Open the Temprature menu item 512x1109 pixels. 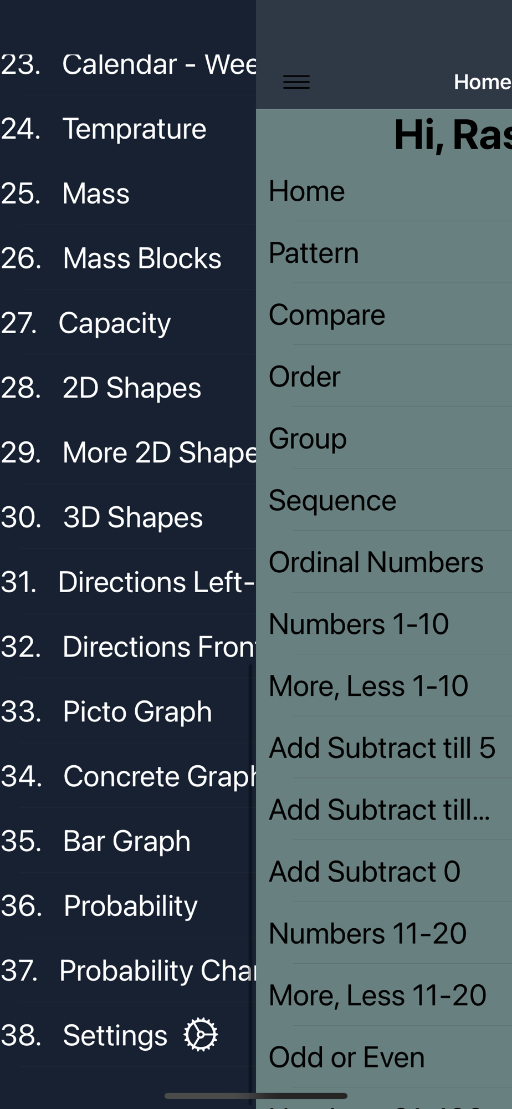pyautogui.click(x=134, y=129)
